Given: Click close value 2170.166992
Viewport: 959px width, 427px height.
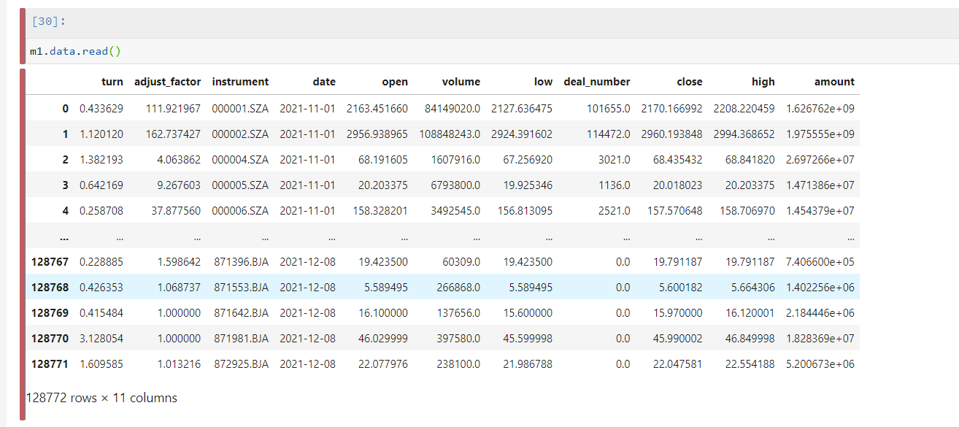Looking at the screenshot, I should click(672, 109).
